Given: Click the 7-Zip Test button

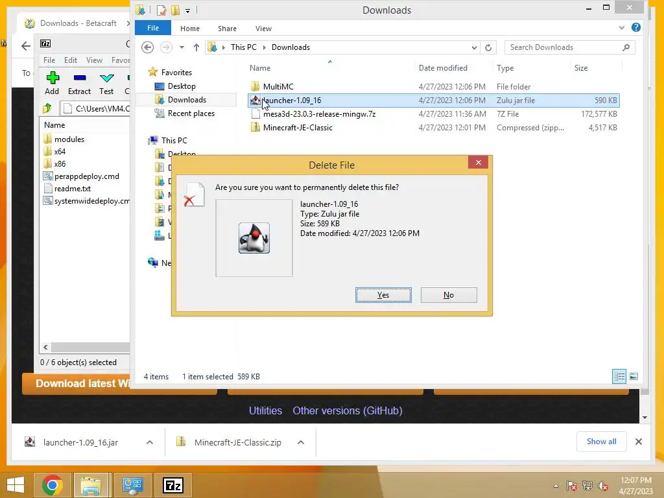Looking at the screenshot, I should pos(106,84).
